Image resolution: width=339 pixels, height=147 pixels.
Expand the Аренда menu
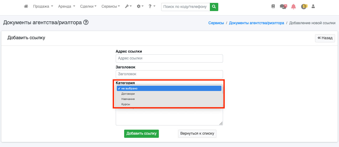click(x=67, y=6)
